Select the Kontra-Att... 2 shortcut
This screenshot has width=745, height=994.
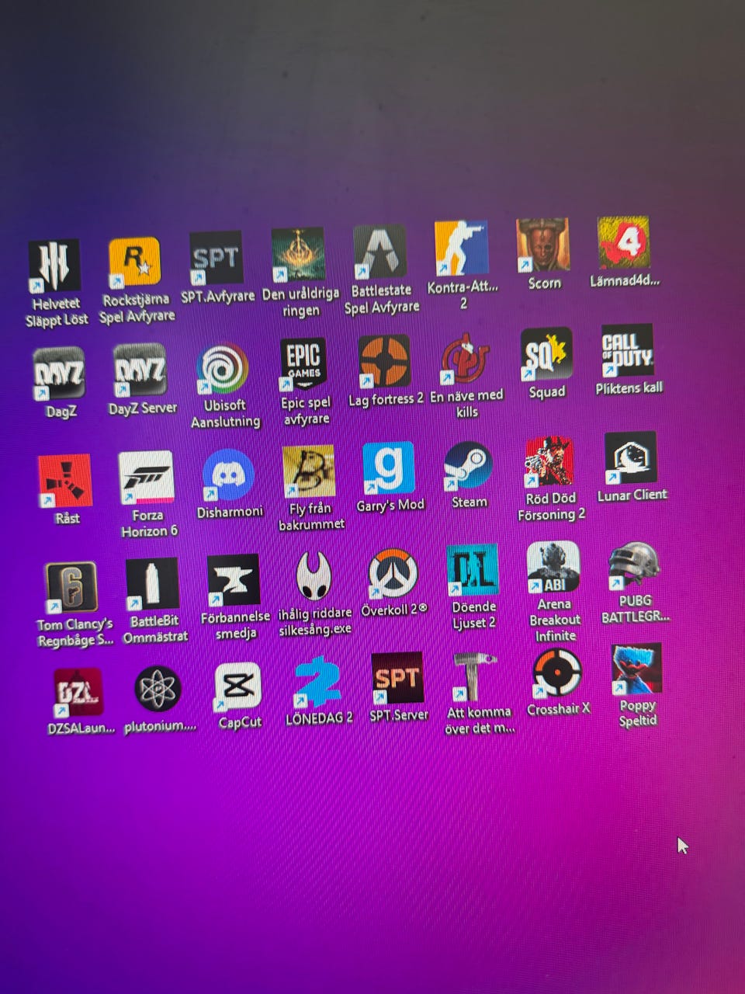click(x=462, y=248)
